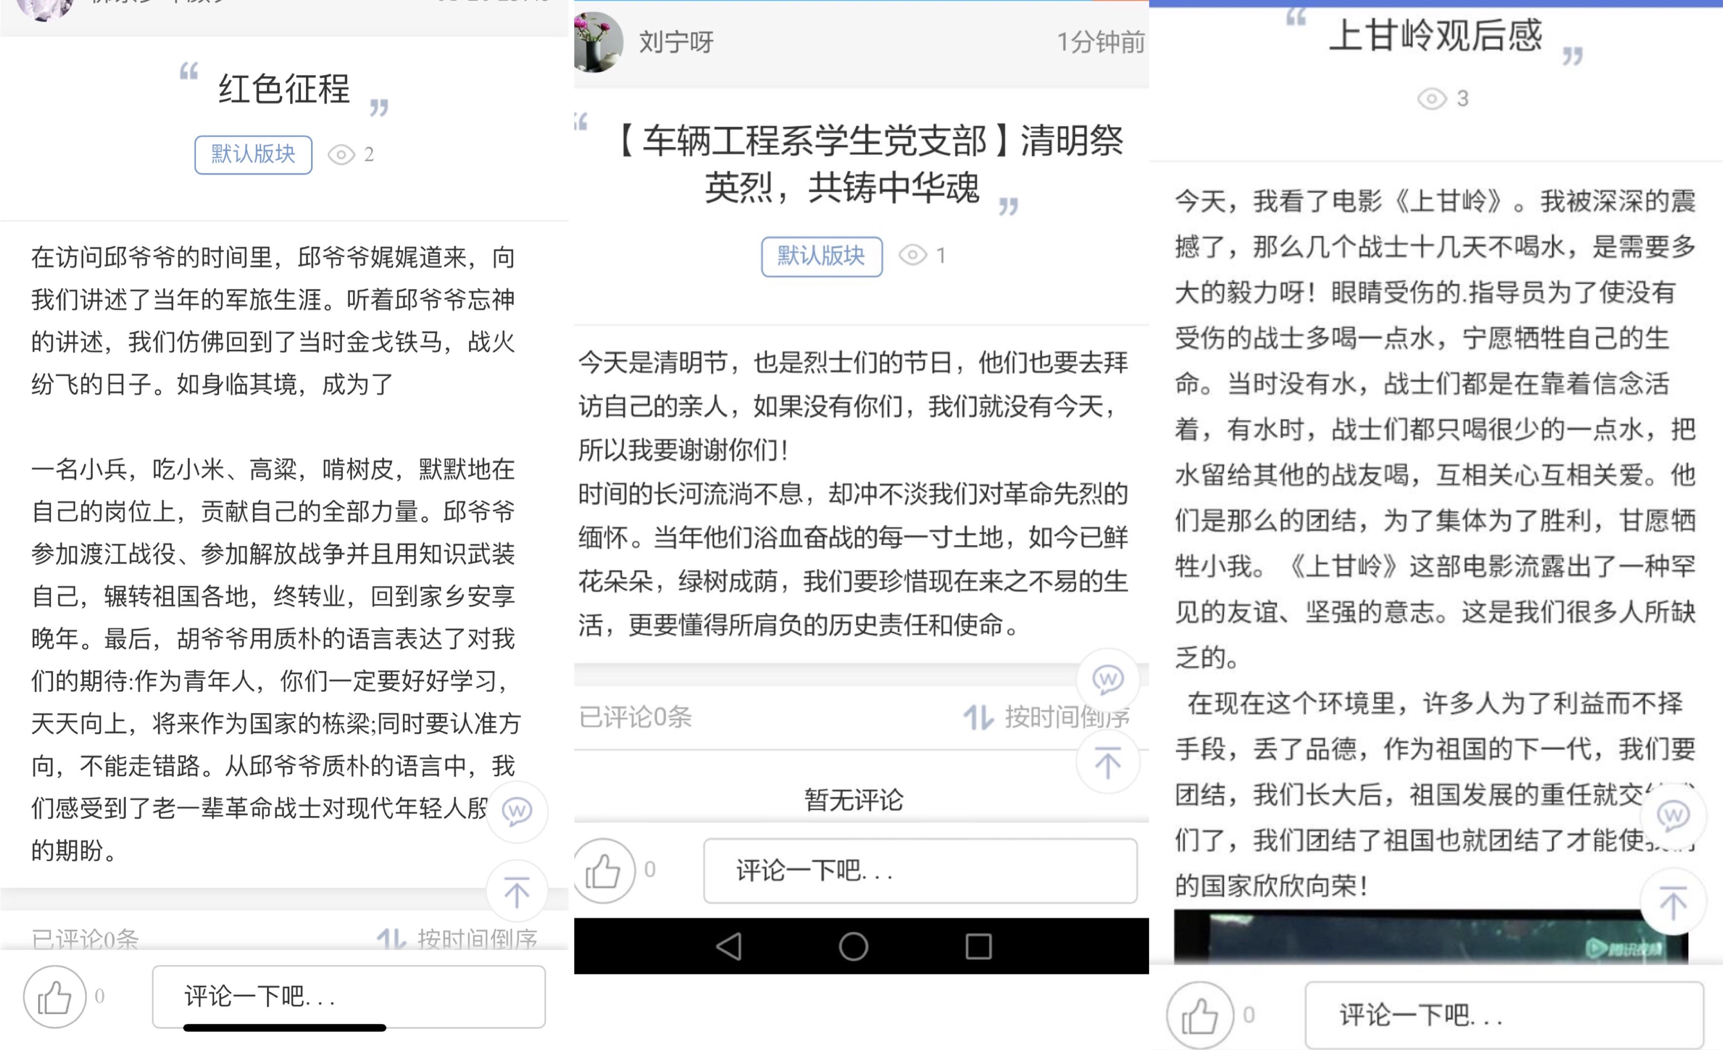Select 默认版块 tag under 清明祭英烈 title
This screenshot has height=1050, width=1723.
click(x=821, y=257)
